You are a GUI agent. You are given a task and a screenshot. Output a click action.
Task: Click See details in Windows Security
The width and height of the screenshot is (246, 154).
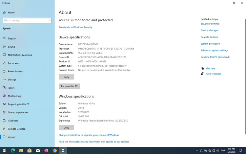pos(75,27)
